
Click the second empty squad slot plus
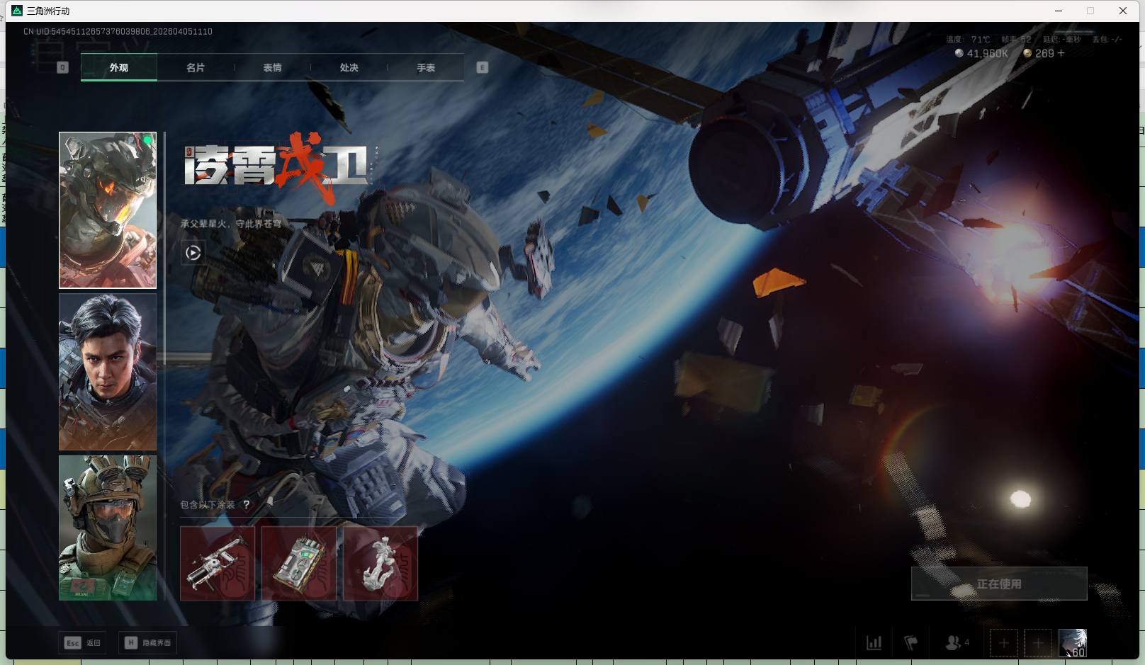(x=1038, y=643)
